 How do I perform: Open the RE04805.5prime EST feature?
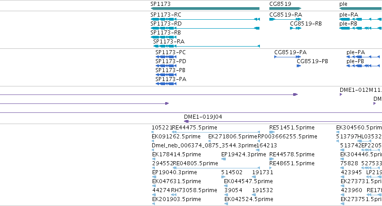tap(216, 167)
